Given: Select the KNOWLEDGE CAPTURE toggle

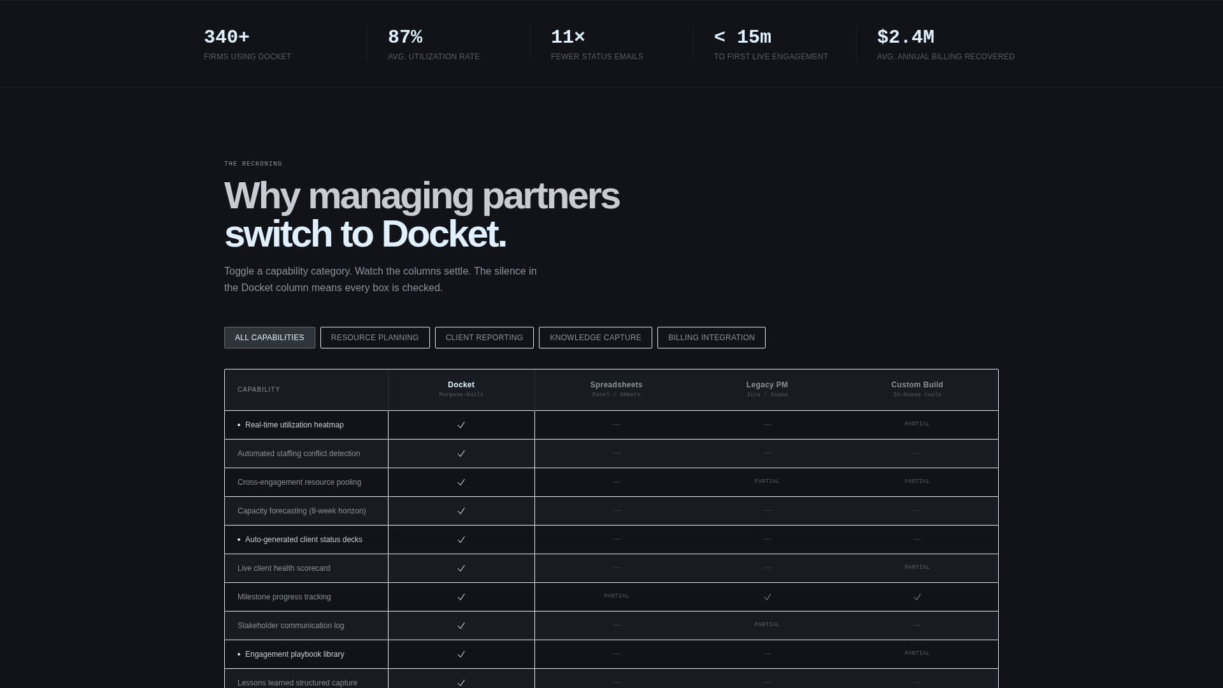Looking at the screenshot, I should click(595, 337).
